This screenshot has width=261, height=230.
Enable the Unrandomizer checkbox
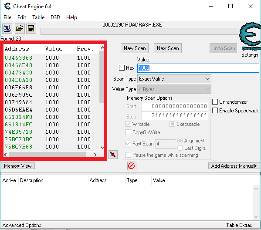pos(215,101)
